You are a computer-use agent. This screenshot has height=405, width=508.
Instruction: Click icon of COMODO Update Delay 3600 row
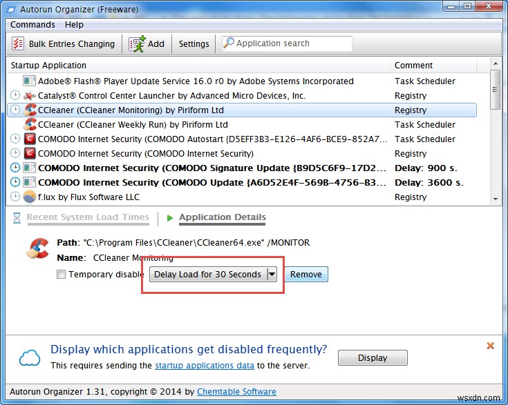(30, 182)
